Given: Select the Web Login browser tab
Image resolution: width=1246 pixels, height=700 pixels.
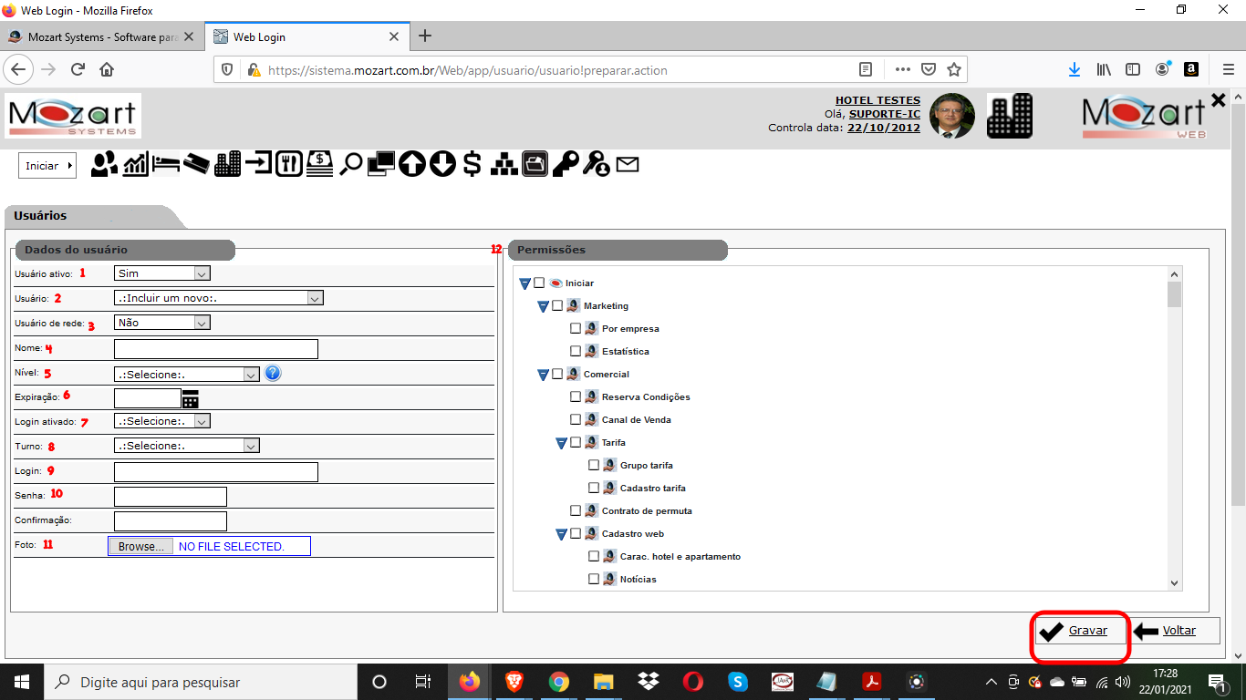Looking at the screenshot, I should tap(306, 37).
